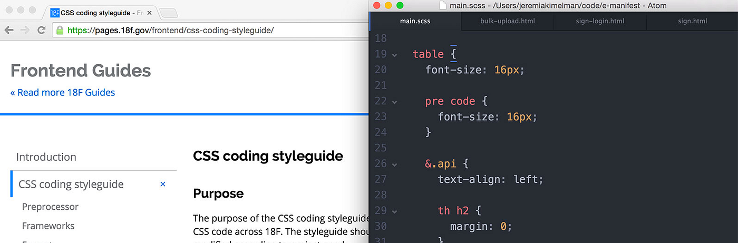Switch to the sign-login.html tab in Atom

600,21
